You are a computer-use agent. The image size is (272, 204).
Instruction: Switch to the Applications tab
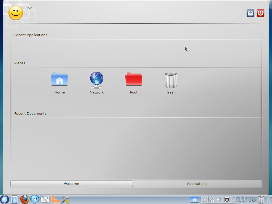click(197, 184)
